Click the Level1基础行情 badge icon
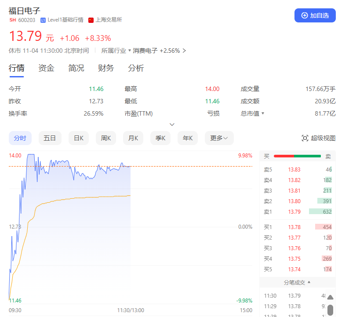338x317 pixels. (43, 20)
